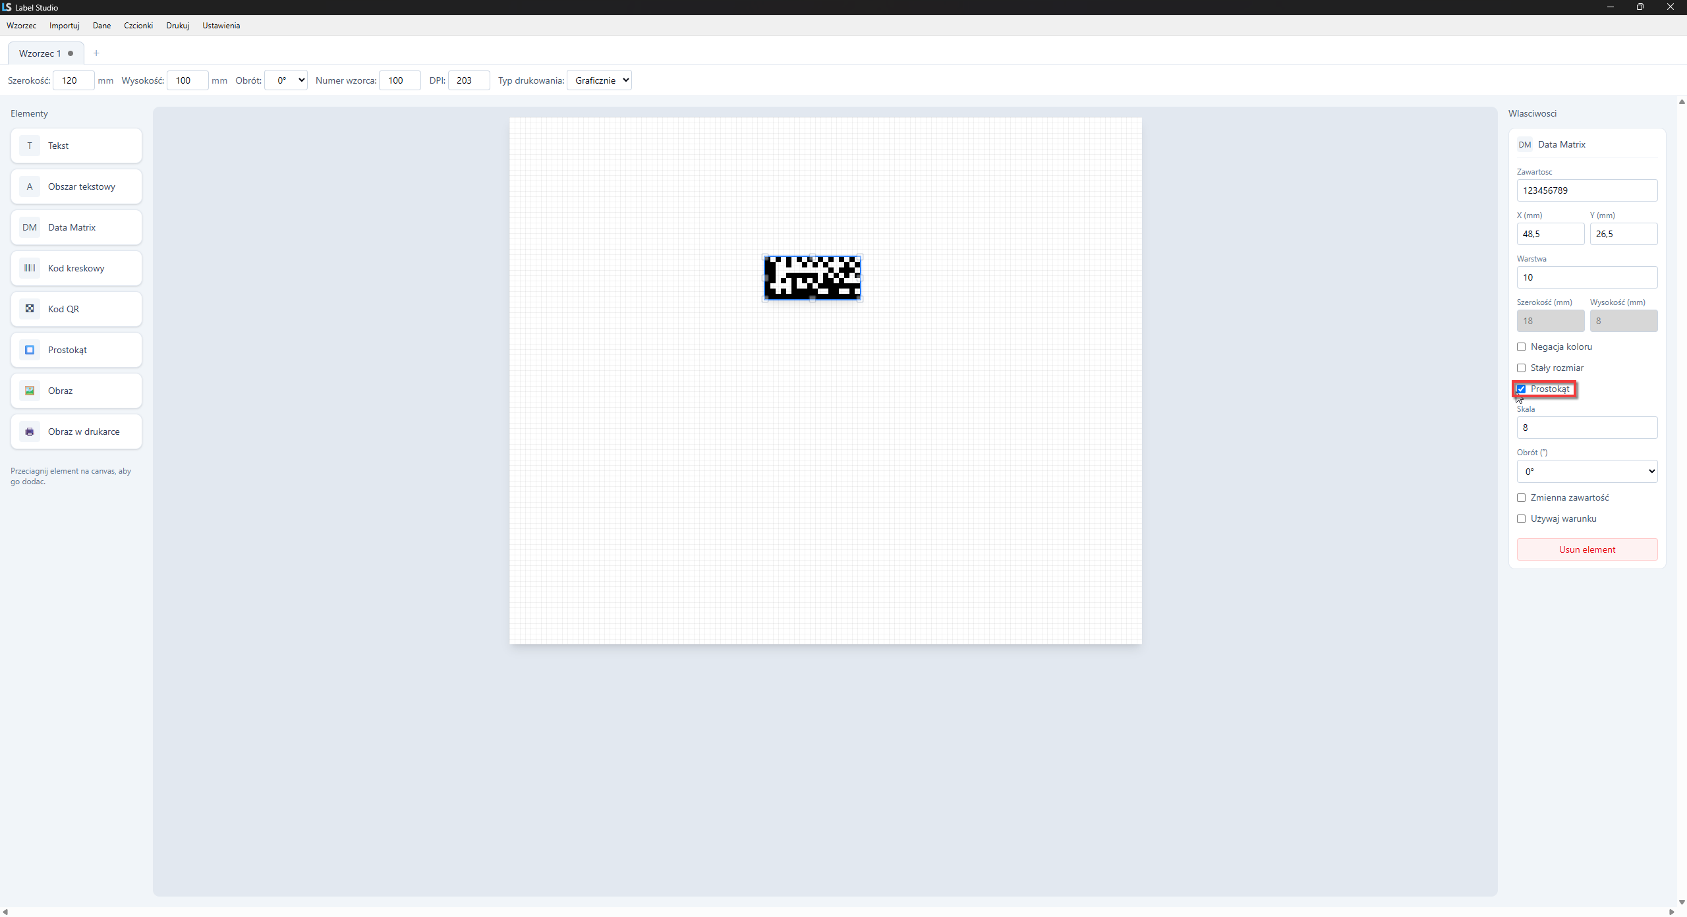This screenshot has height=917, width=1687.
Task: Click the Obraz w drukarce printer icon
Action: click(x=30, y=431)
